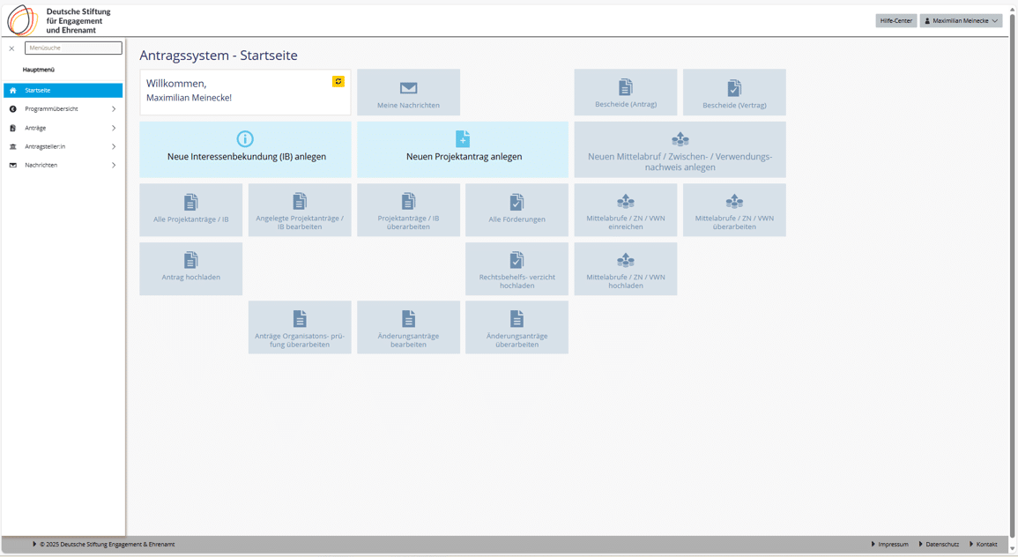The width and height of the screenshot is (1018, 557).
Task: Open Mittelabrufe / ZN / VWN einreichen tile
Action: (x=625, y=210)
